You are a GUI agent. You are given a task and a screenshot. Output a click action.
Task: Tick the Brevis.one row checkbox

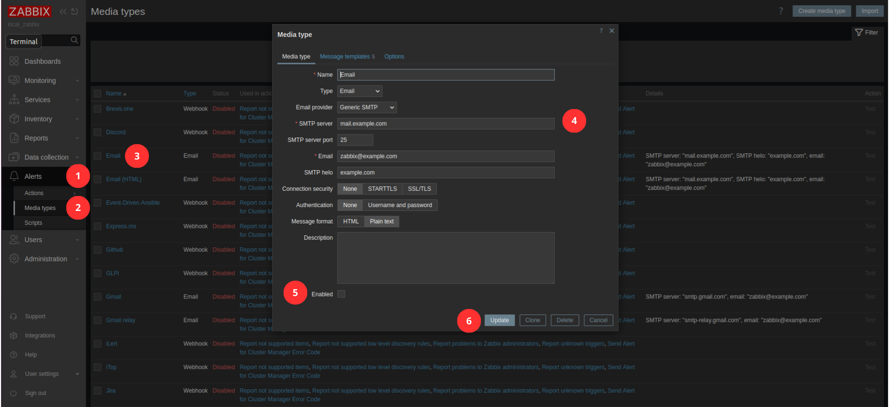(98, 109)
